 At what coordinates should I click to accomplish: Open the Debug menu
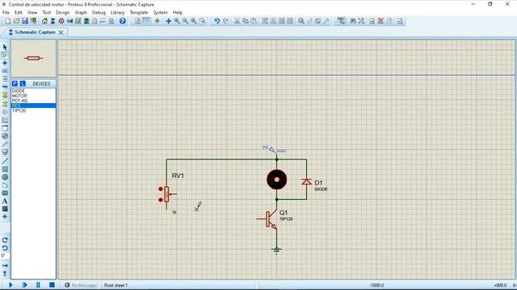(99, 13)
